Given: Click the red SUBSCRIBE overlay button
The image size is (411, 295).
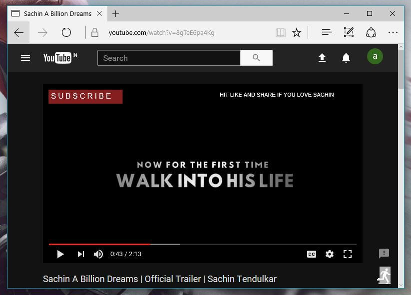Looking at the screenshot, I should click(85, 97).
